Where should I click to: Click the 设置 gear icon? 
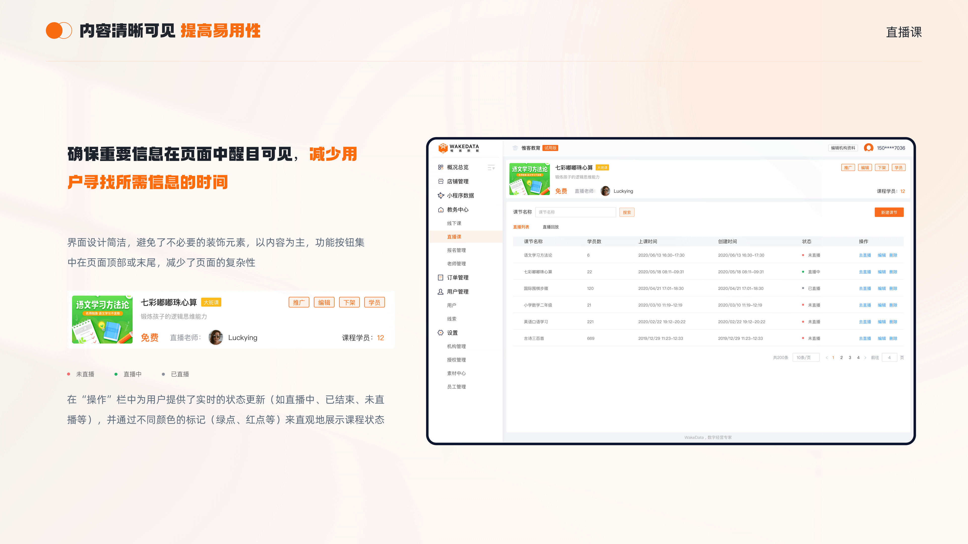440,333
